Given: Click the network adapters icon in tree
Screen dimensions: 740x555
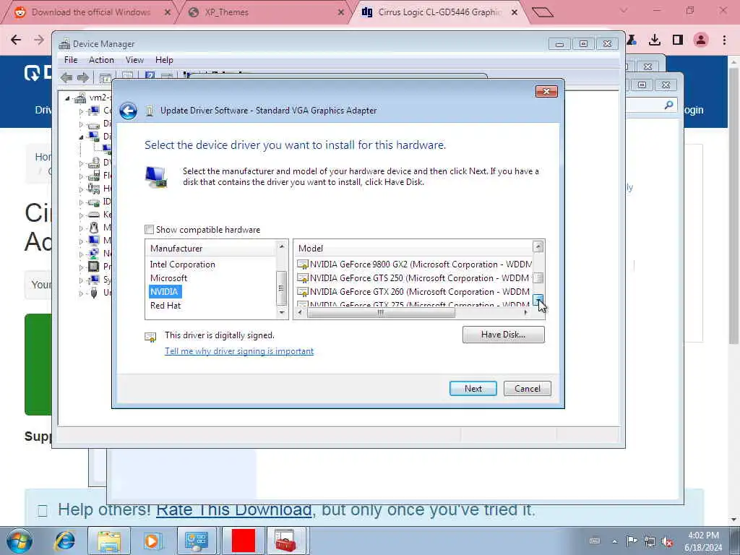Looking at the screenshot, I should 94,254.
